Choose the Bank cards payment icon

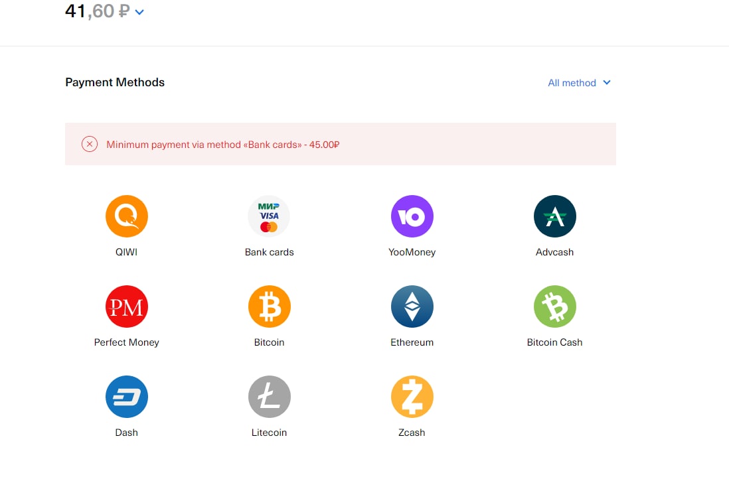point(269,216)
